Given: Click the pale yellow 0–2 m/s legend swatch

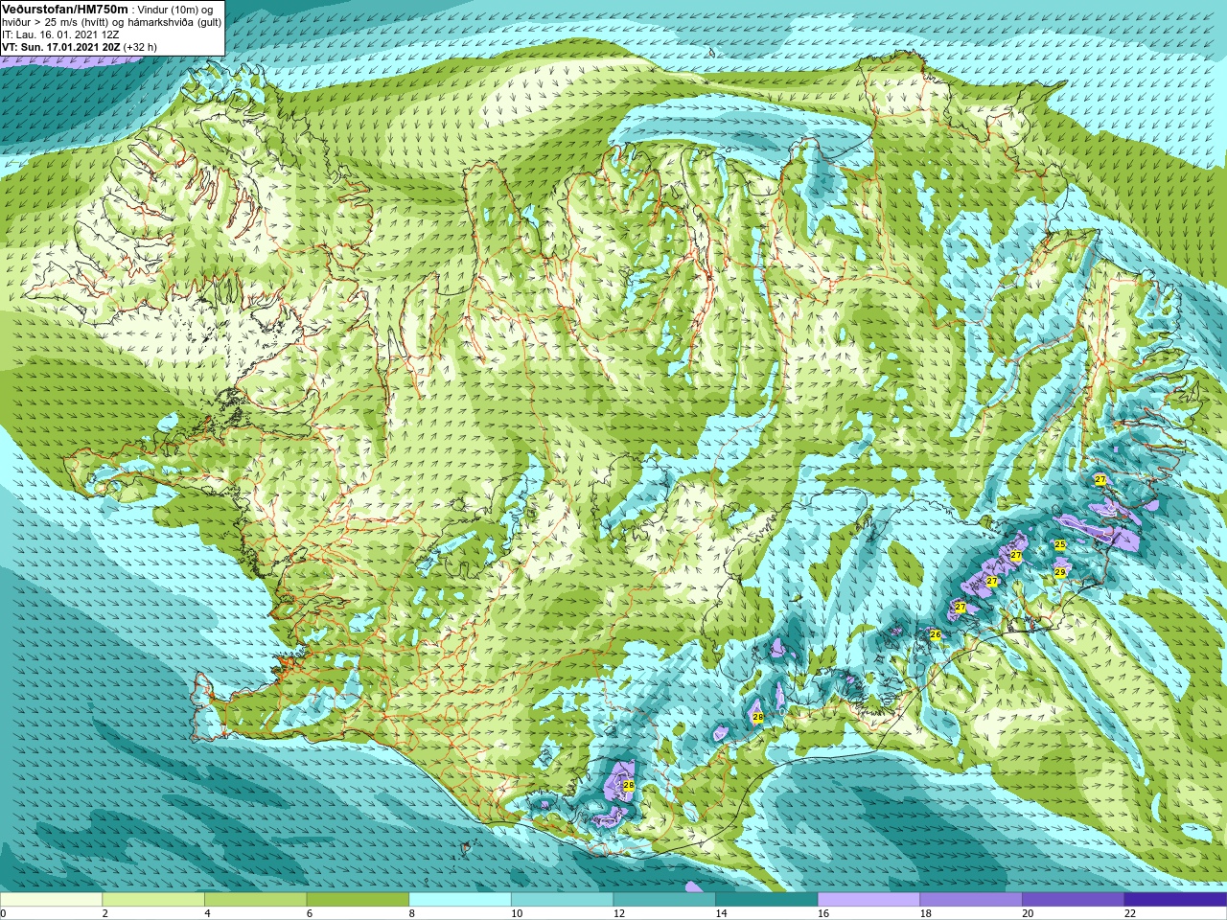Looking at the screenshot, I should tap(51, 900).
